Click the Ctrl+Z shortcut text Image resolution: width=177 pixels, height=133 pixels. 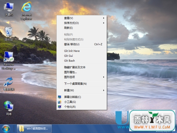[x=98, y=44]
